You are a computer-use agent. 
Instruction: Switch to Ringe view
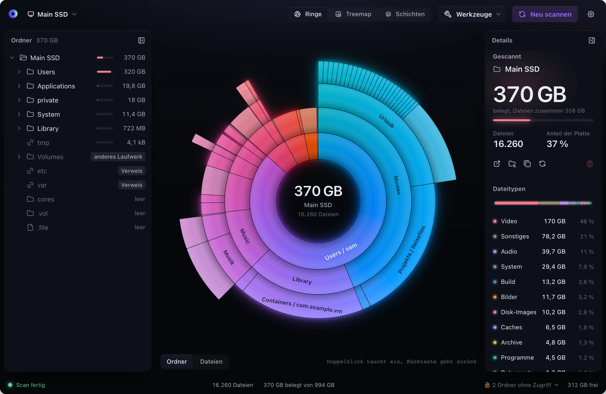point(308,14)
